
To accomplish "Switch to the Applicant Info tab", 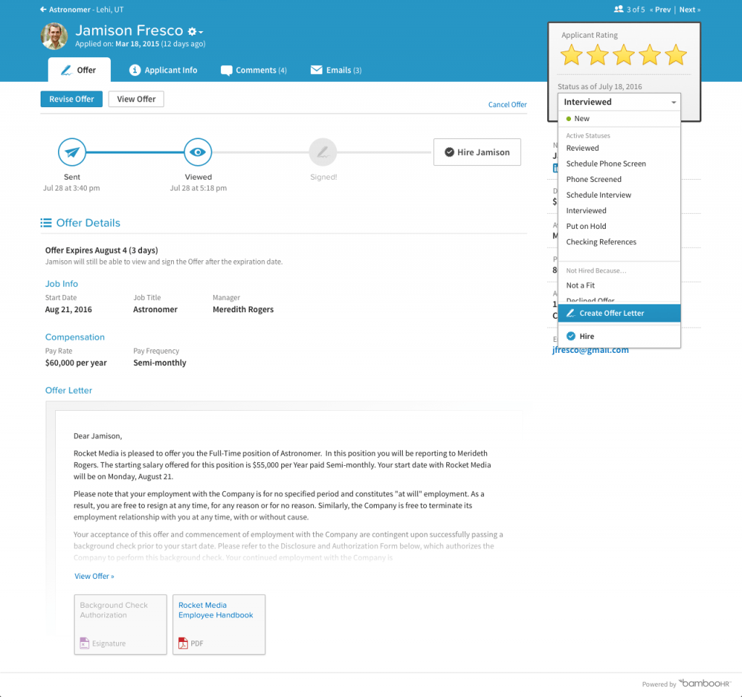I will coord(163,70).
